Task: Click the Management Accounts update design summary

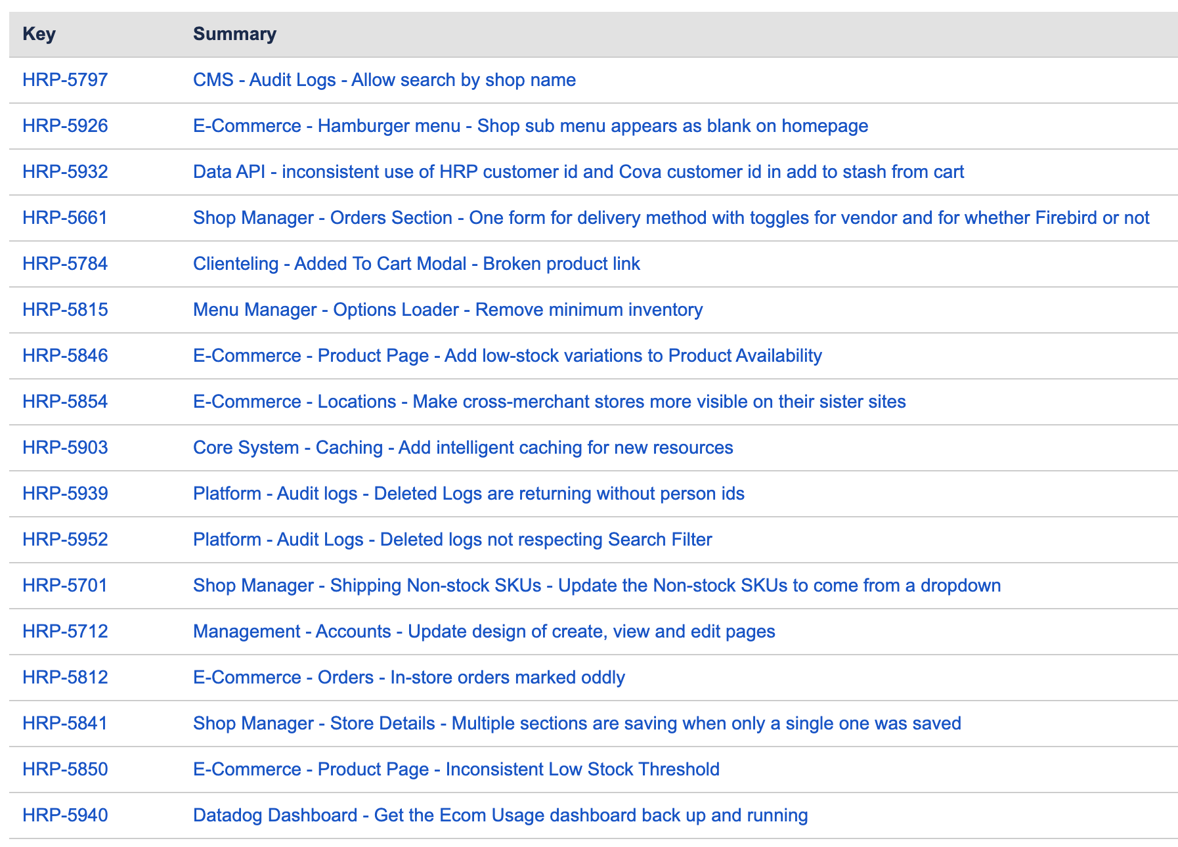Action: coord(484,632)
